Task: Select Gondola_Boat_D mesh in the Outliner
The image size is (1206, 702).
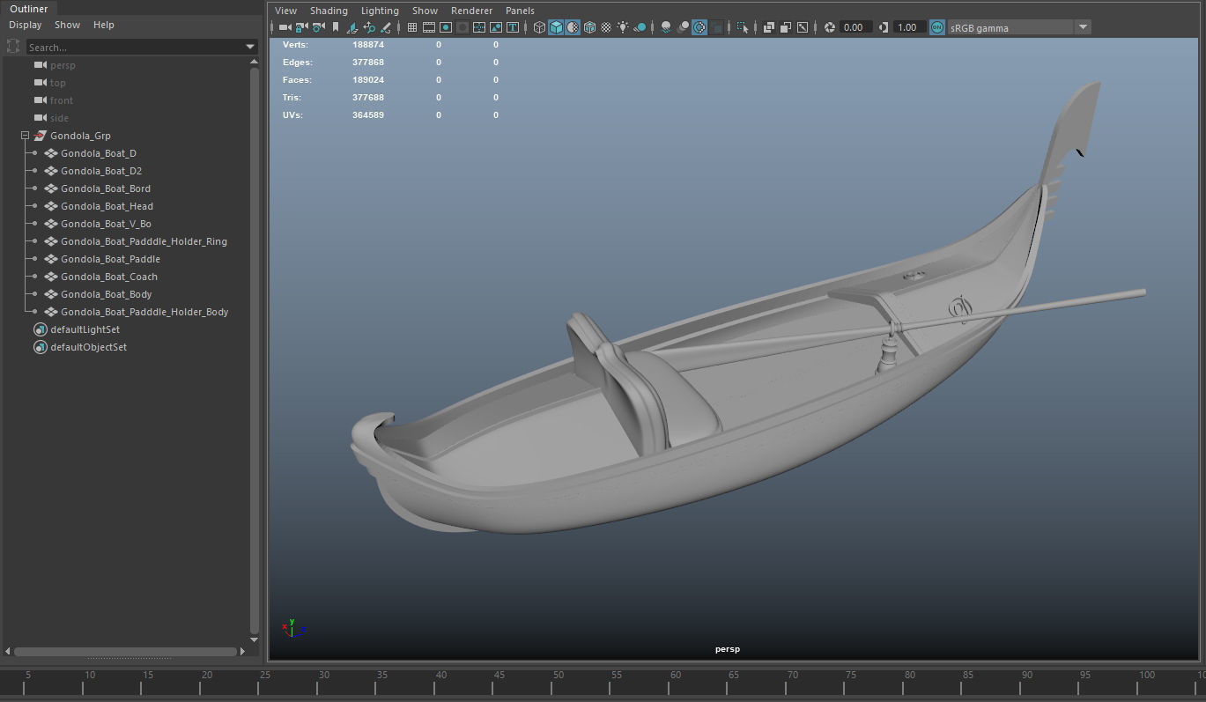Action: click(99, 153)
